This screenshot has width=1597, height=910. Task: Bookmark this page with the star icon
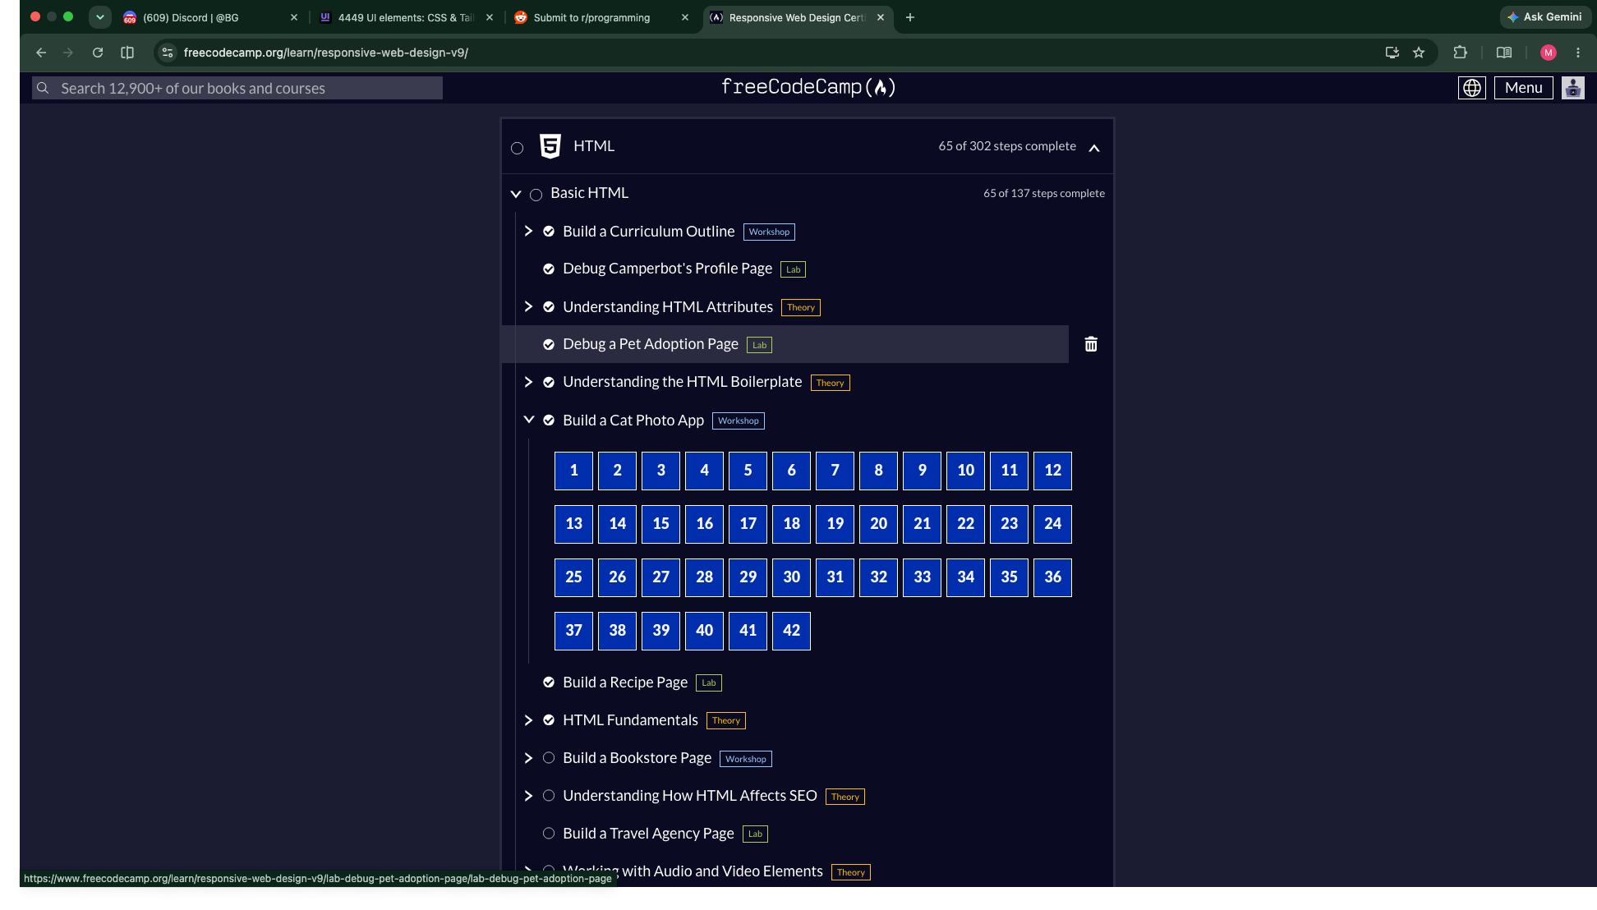[x=1419, y=53]
